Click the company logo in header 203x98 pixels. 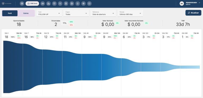pos(6,3)
